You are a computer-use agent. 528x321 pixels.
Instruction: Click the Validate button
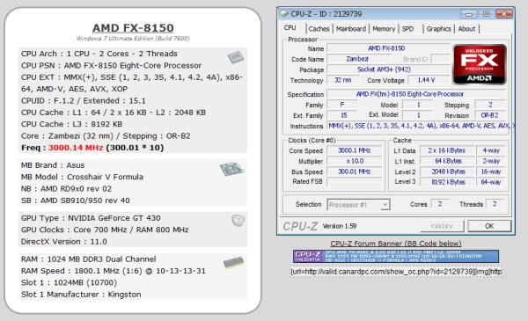pos(442,226)
